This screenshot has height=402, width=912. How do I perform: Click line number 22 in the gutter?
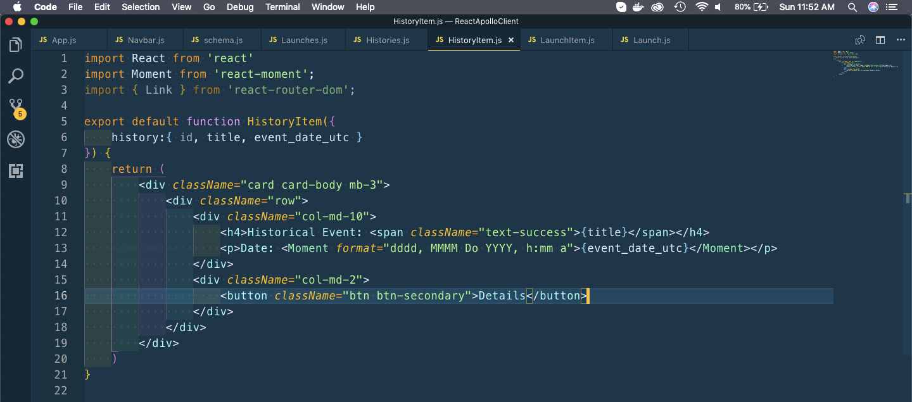coord(61,391)
